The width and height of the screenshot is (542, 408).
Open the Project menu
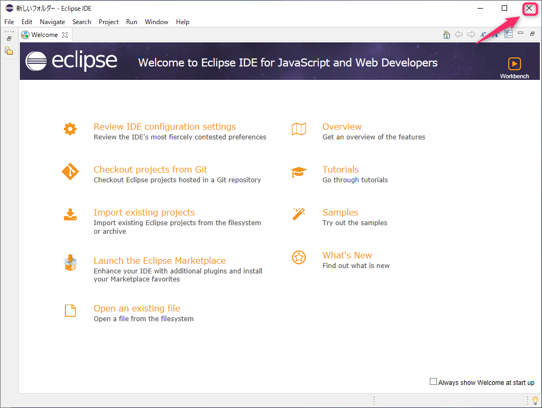tap(108, 22)
